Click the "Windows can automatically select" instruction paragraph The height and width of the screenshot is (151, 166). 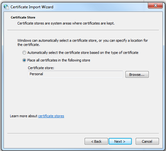tap(83, 42)
